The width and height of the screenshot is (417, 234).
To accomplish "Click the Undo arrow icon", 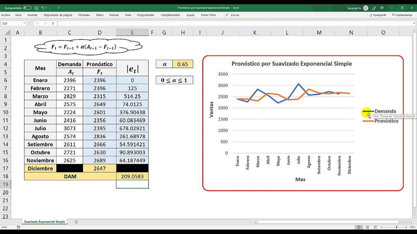I will pos(42,8).
